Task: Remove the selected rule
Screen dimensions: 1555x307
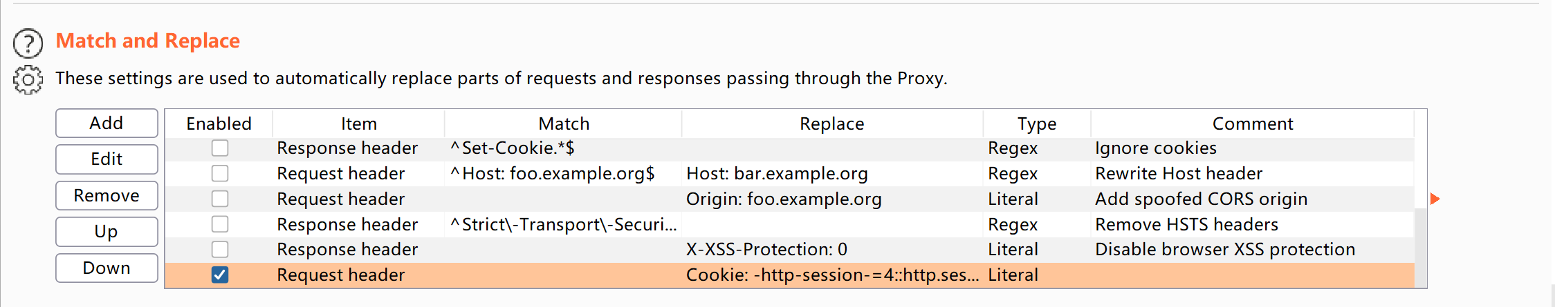Action: click(107, 196)
